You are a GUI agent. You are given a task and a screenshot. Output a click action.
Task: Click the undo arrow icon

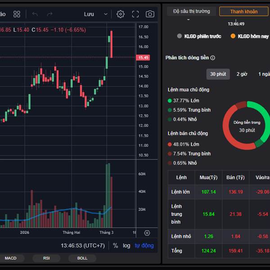click(35, 14)
